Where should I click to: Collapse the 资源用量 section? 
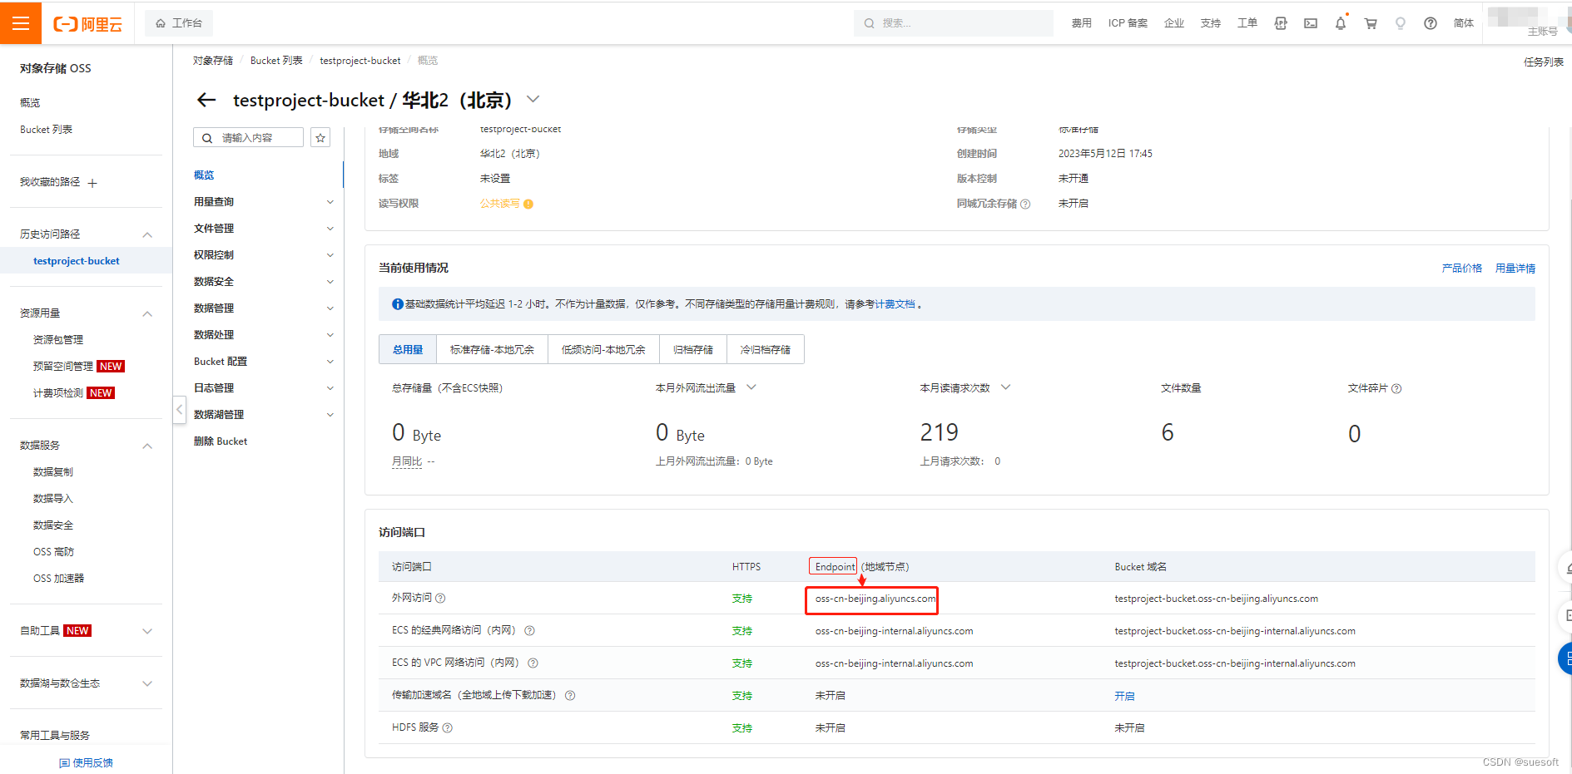[x=147, y=314]
